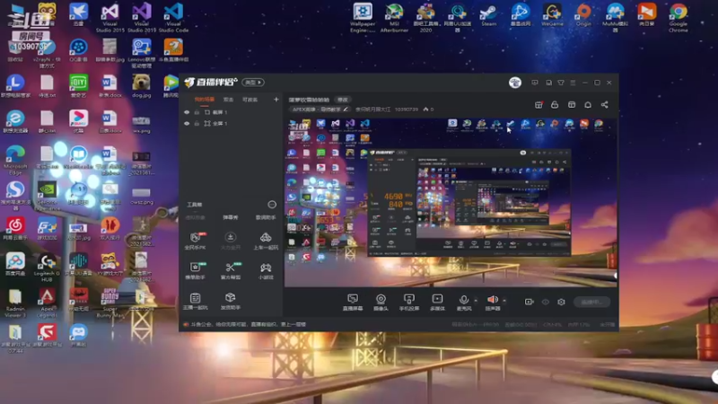718x404 pixels.
Task: Expand the speaker dropdown arrow
Action: click(x=504, y=301)
